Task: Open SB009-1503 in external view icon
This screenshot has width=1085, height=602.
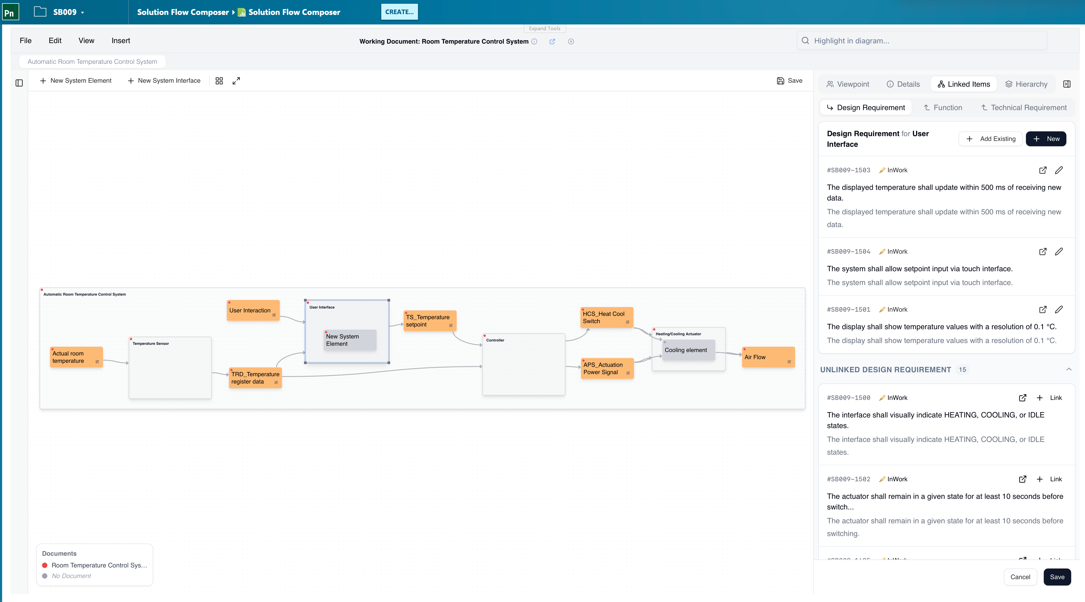Action: (x=1043, y=170)
